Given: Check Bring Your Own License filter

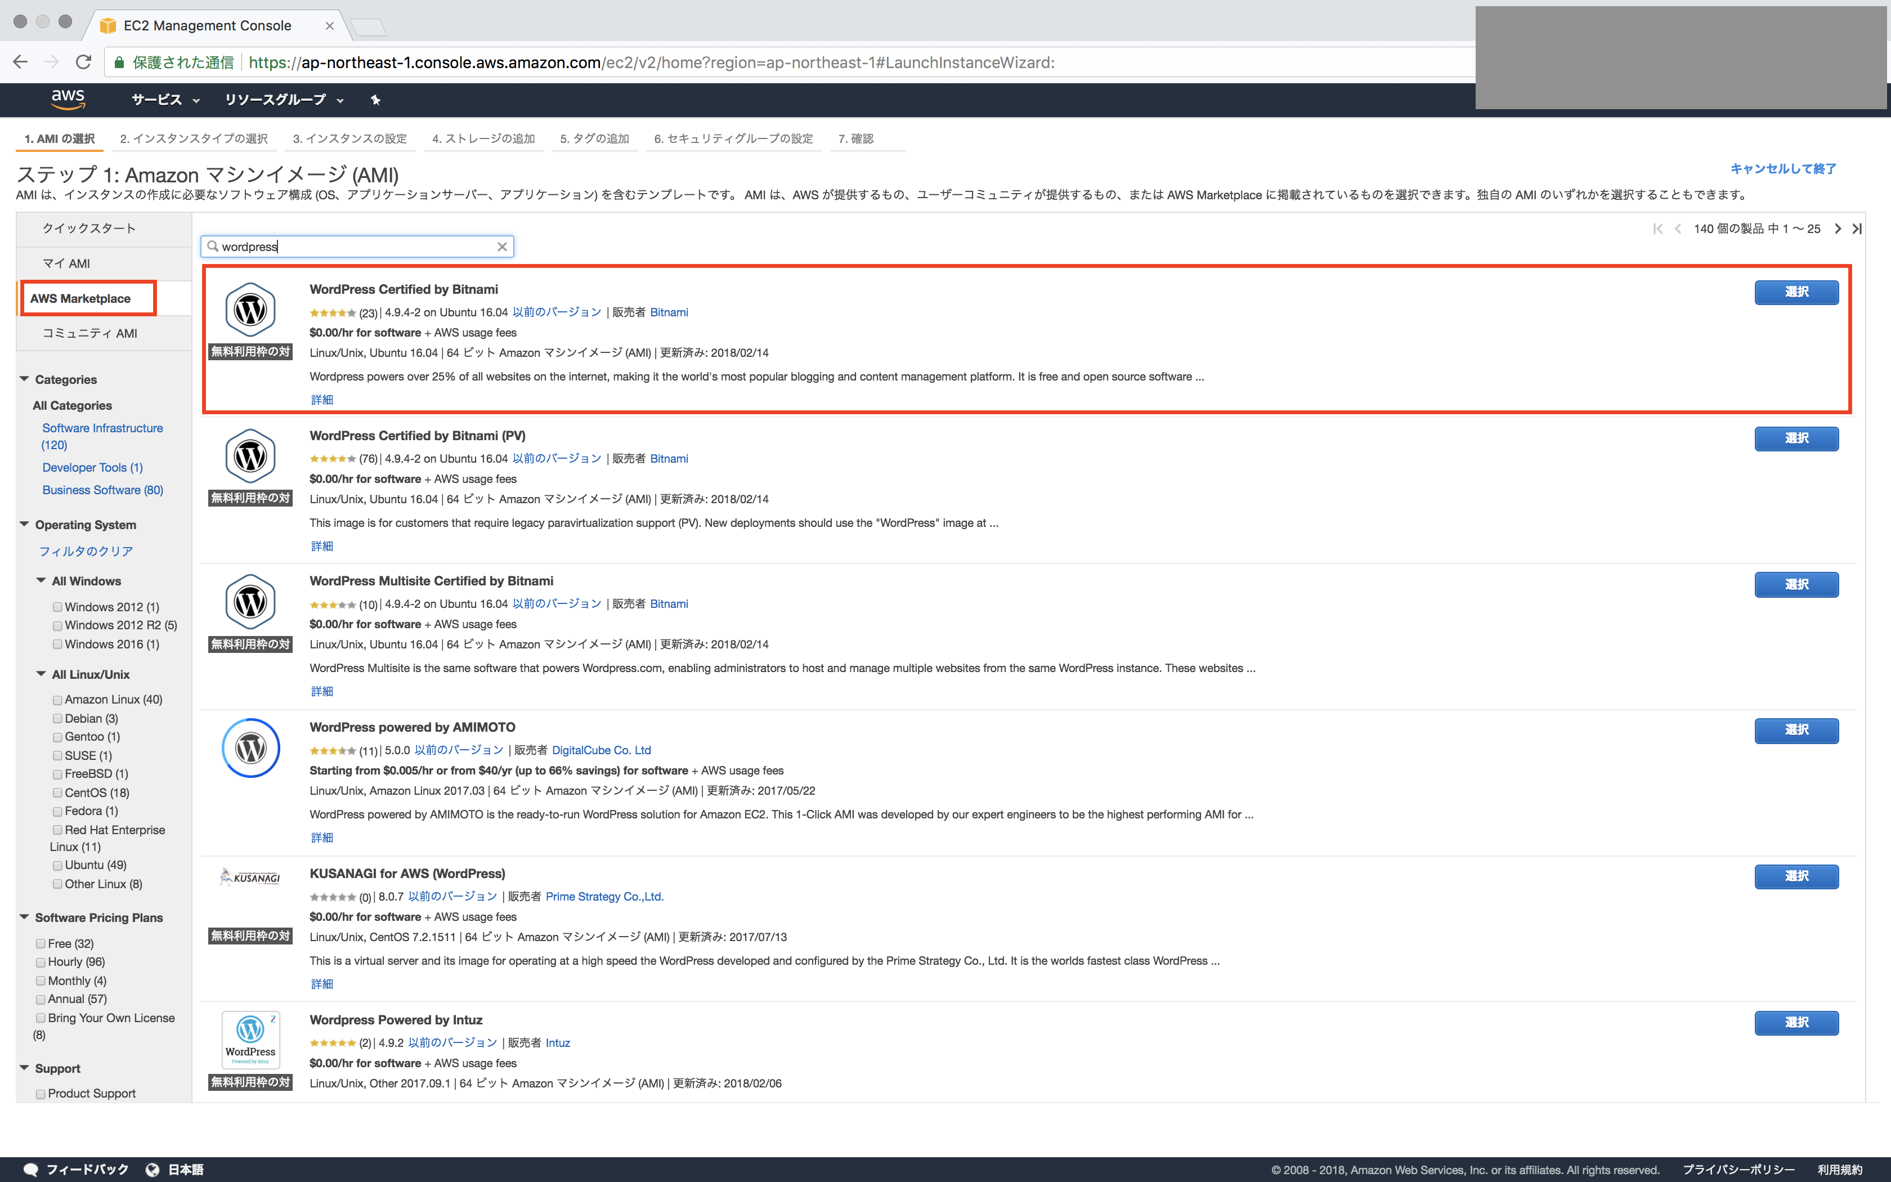Looking at the screenshot, I should [41, 1018].
